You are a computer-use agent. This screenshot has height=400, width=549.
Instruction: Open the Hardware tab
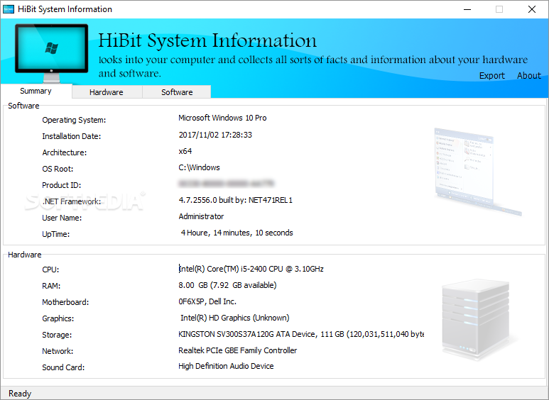(107, 92)
